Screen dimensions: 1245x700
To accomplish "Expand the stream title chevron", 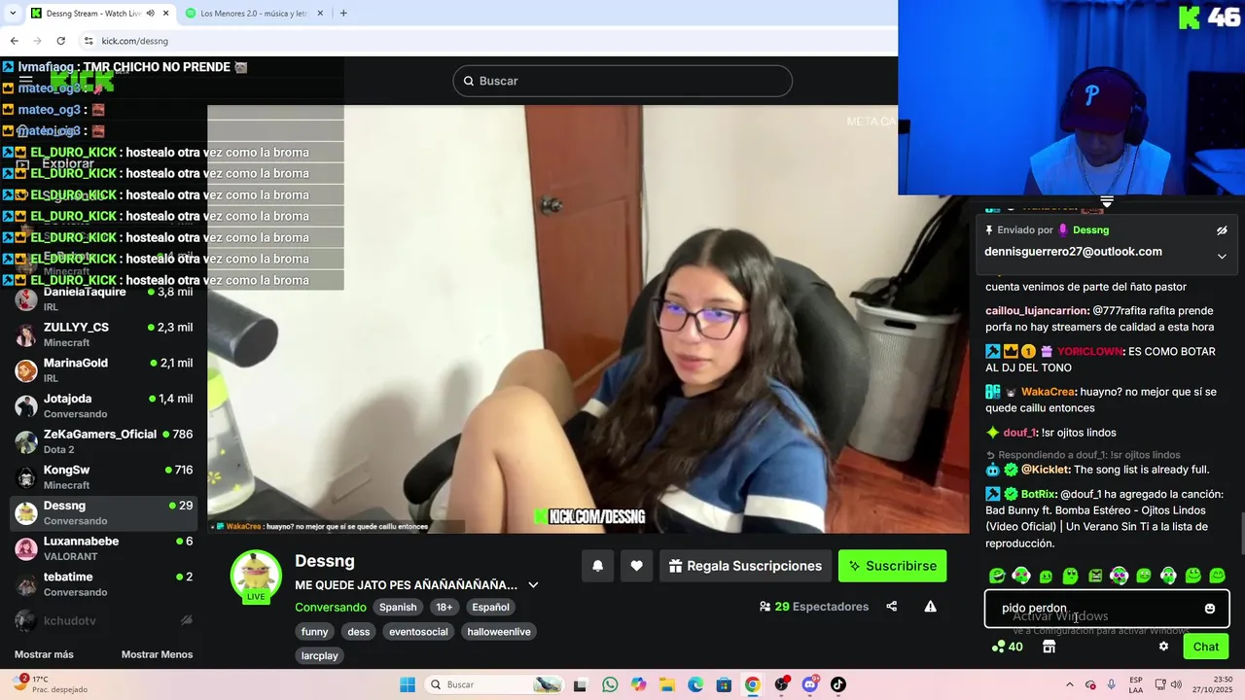I will point(533,585).
